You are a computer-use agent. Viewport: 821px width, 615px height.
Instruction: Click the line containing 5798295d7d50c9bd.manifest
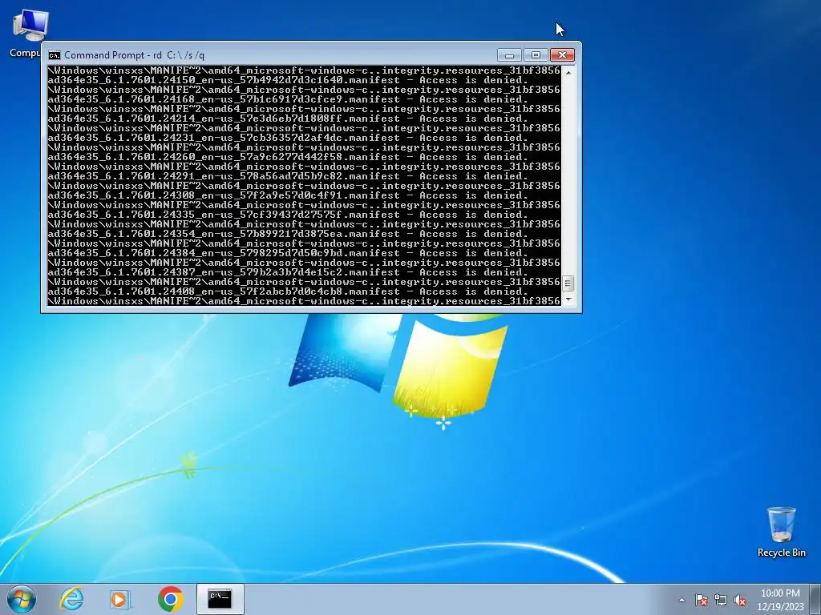pos(288,253)
